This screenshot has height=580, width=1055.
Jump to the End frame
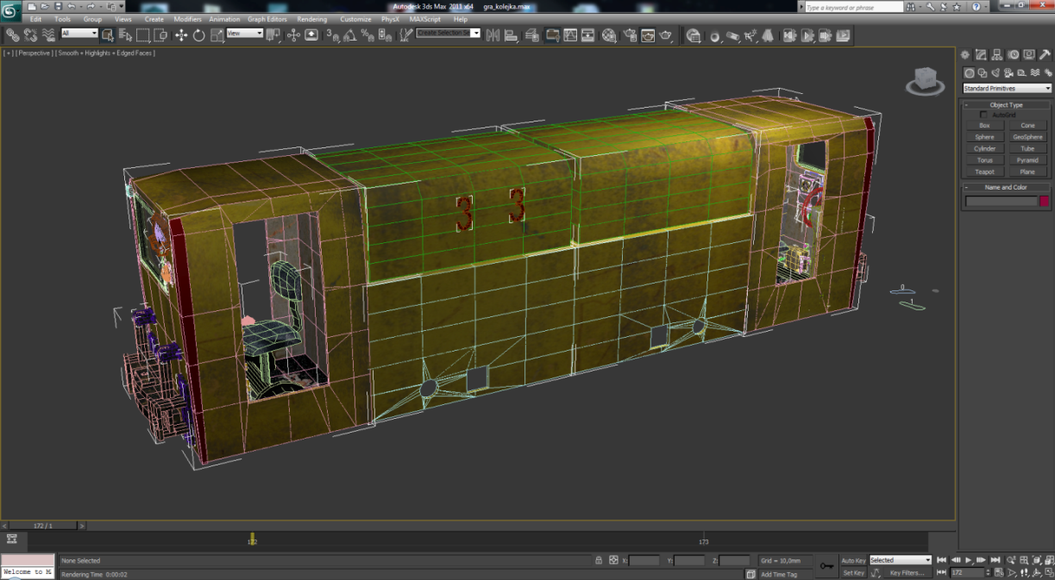tap(995, 560)
